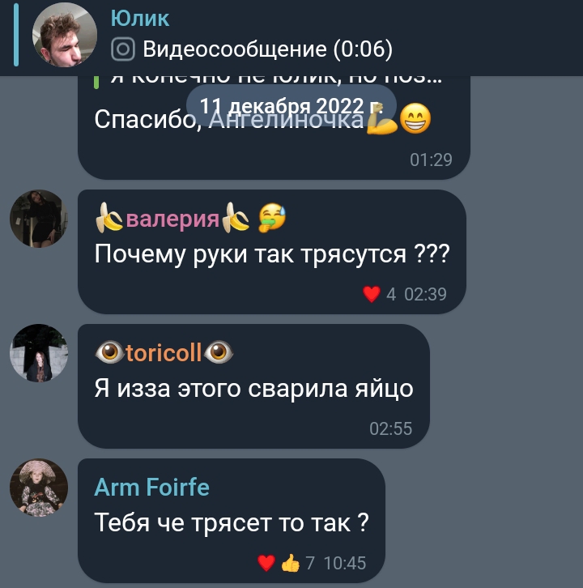Tap the валерия username label
583x588 pixels.
tap(172, 219)
